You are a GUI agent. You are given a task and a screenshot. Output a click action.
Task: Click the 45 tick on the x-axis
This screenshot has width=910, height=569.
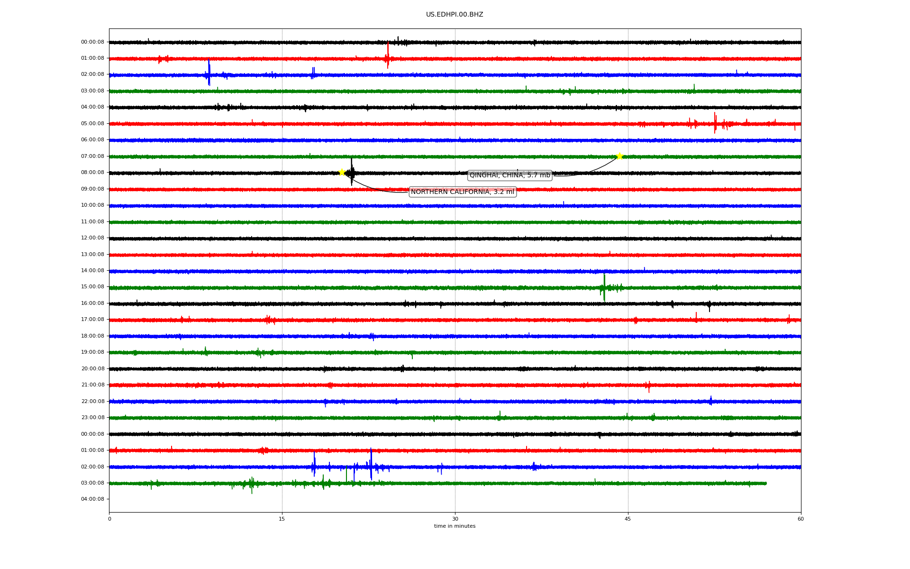tap(628, 519)
